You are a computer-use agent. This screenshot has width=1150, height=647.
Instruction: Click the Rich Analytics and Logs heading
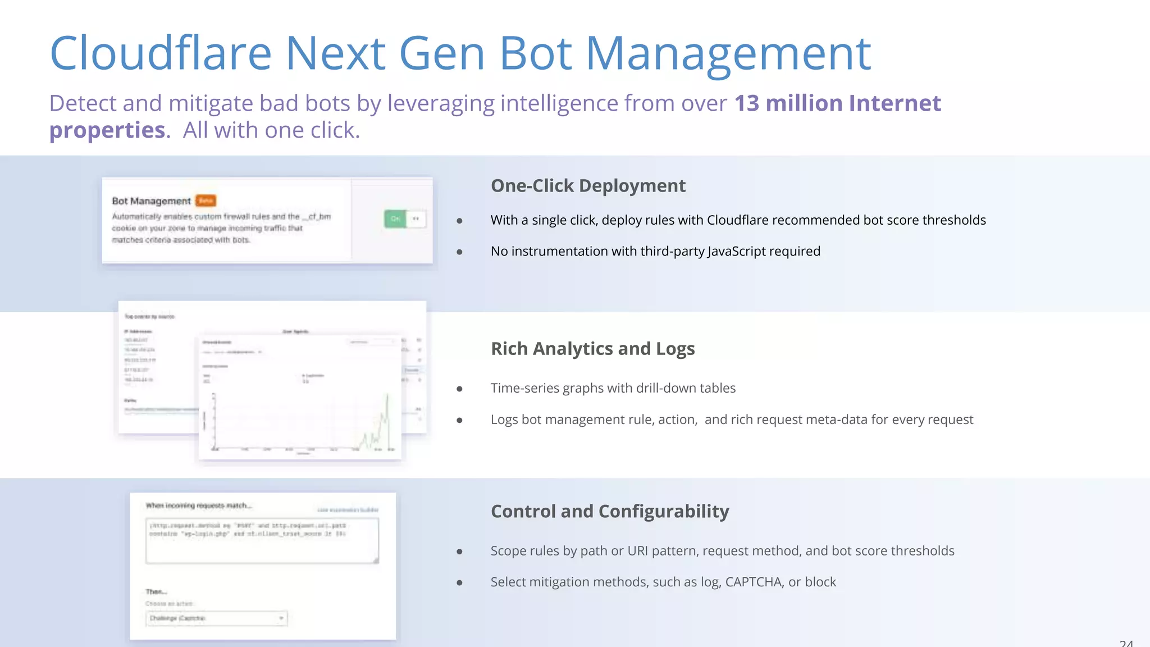click(x=592, y=348)
